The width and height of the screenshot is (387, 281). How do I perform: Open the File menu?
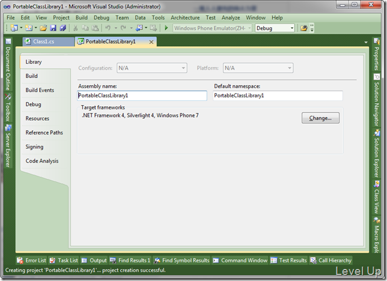coord(11,18)
